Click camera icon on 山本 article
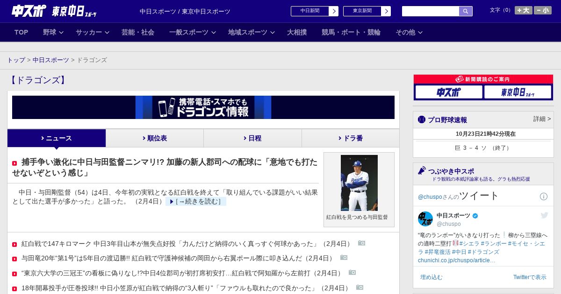 [361, 243]
